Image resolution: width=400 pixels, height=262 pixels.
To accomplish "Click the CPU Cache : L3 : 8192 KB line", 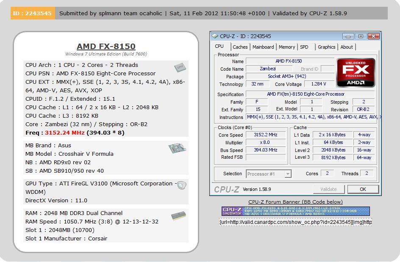I will 62,116.
